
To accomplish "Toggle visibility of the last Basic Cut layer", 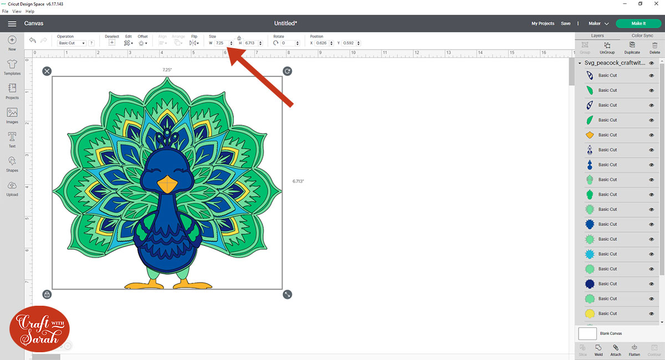I will (652, 313).
